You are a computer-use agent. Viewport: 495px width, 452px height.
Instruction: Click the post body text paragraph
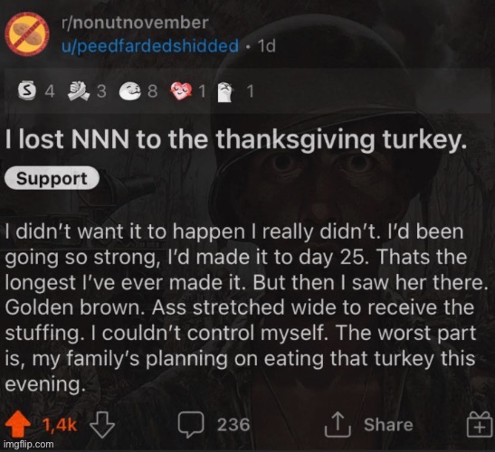[x=245, y=308]
